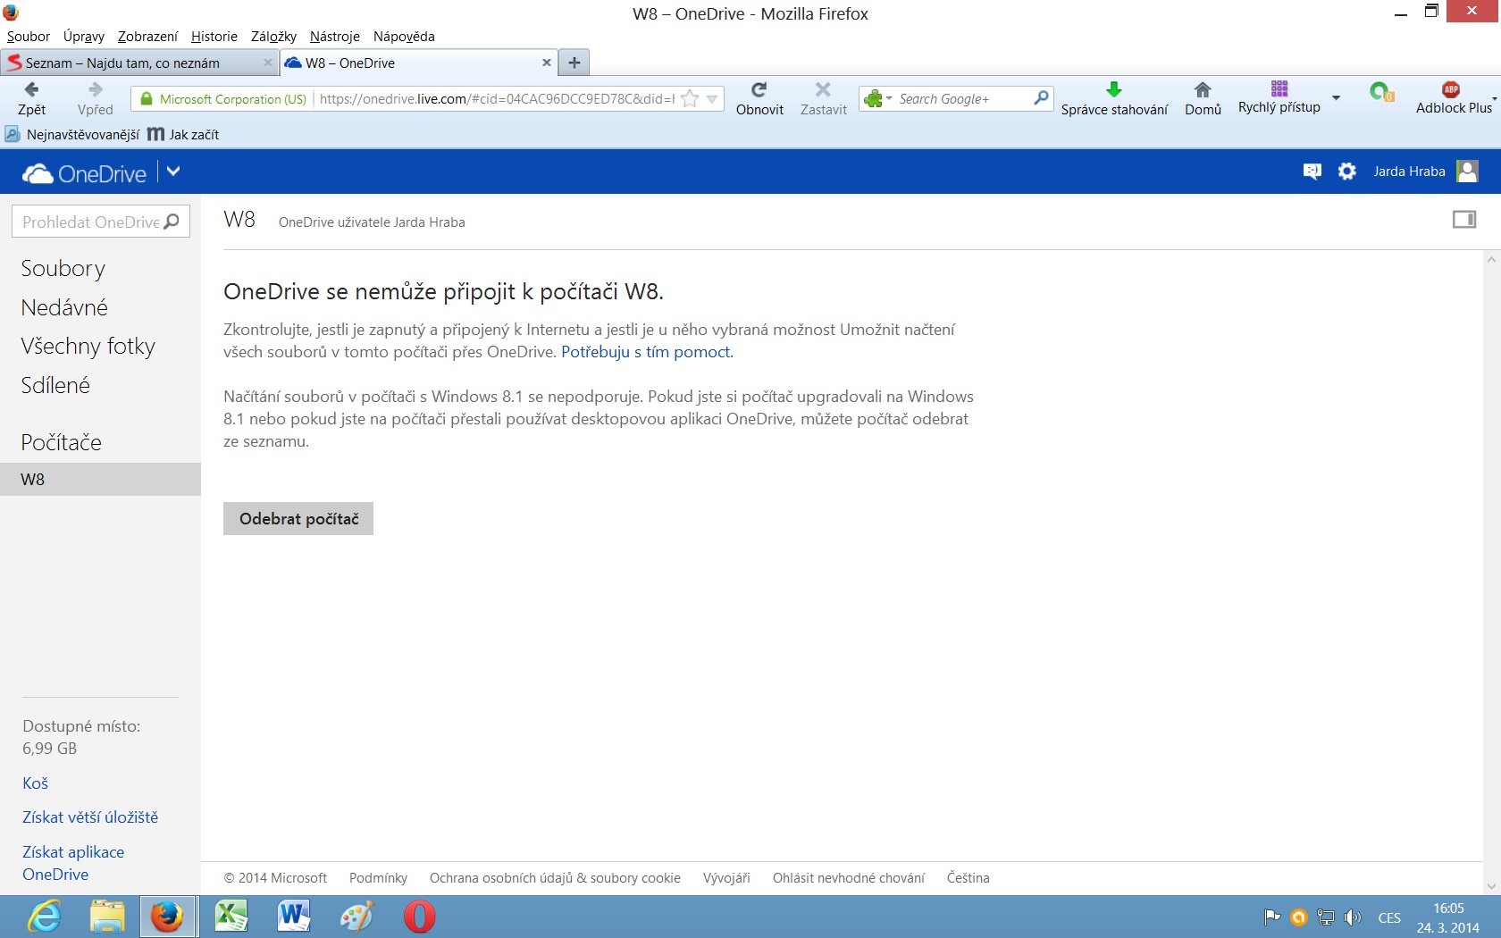Go home using Domů icon
Screen dimensions: 1501x938
pyautogui.click(x=1203, y=89)
